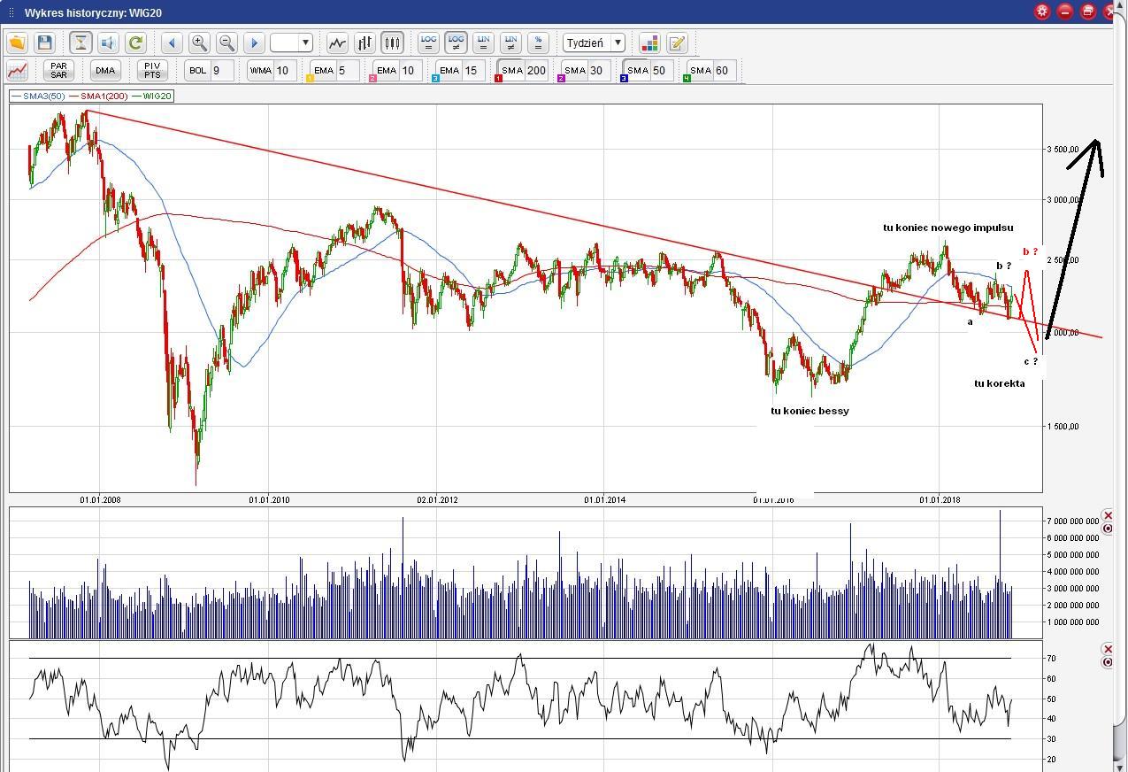Click the save diskette icon
Viewport: 1128px width, 772px height.
pos(44,42)
